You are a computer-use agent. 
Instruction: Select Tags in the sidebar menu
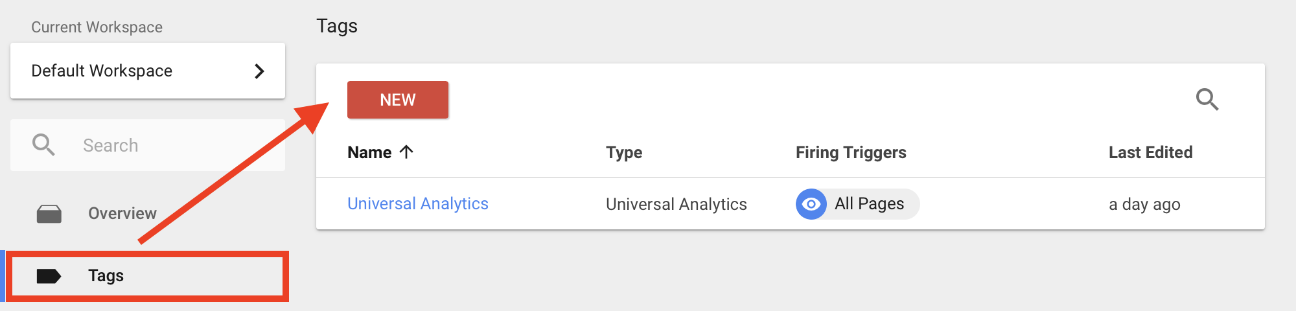click(x=106, y=276)
